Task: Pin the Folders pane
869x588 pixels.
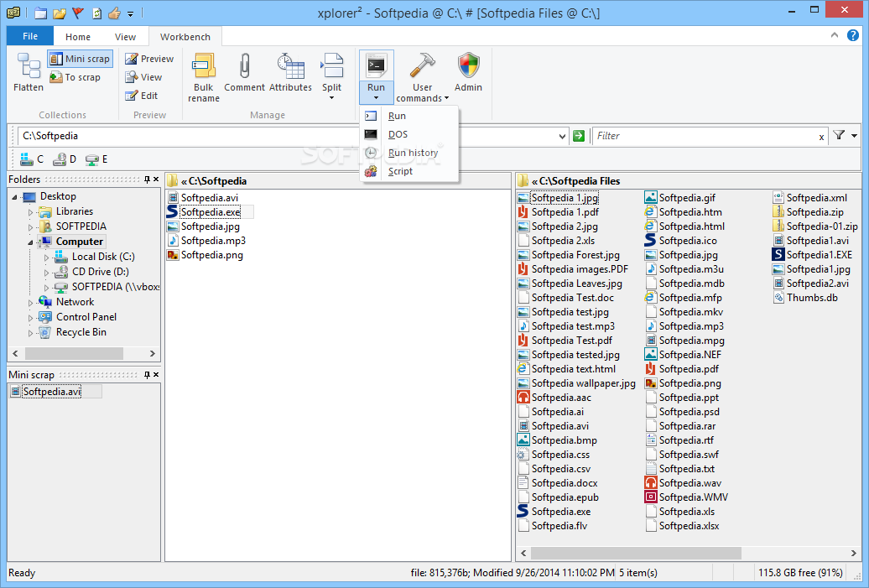Action: pyautogui.click(x=147, y=180)
